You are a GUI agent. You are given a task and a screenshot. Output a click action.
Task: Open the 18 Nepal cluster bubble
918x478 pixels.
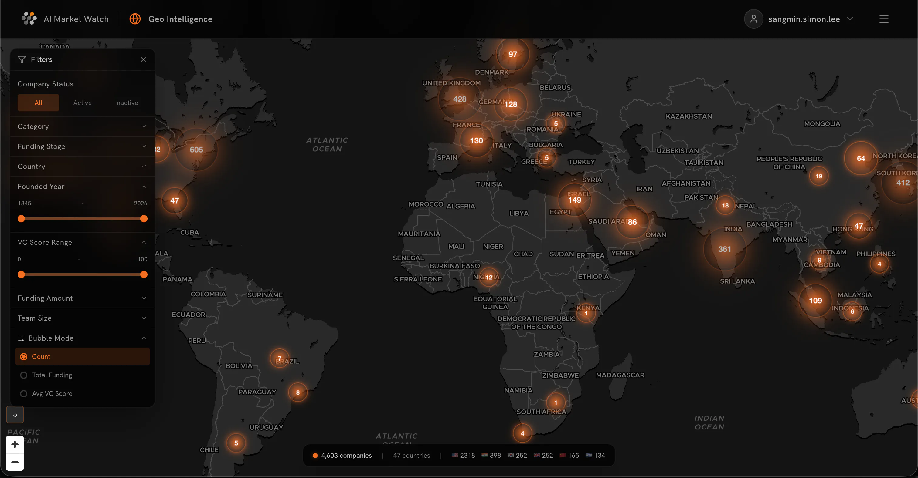pos(725,205)
